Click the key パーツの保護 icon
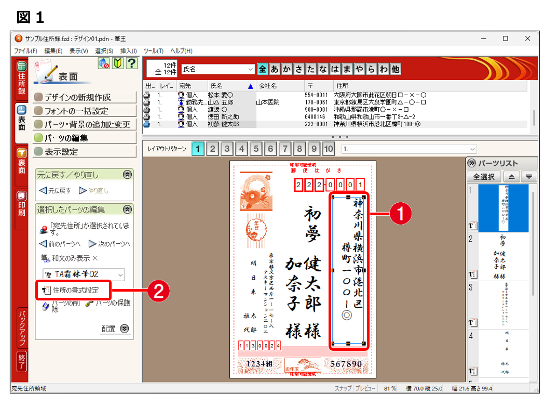 click(x=89, y=303)
